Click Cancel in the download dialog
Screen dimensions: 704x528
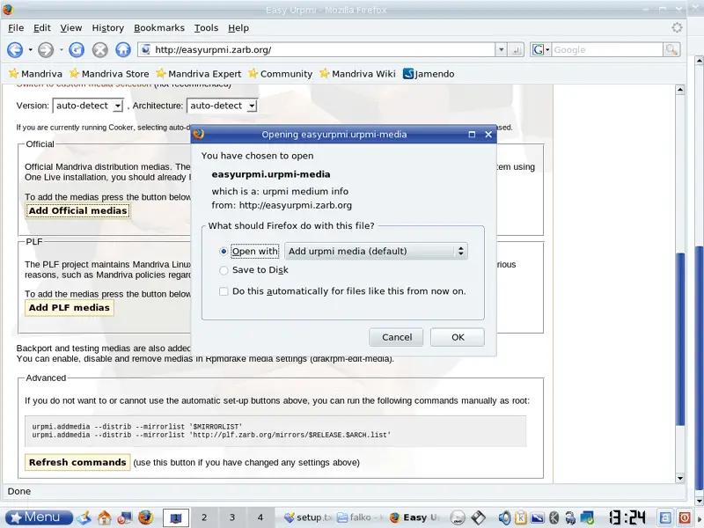point(397,337)
